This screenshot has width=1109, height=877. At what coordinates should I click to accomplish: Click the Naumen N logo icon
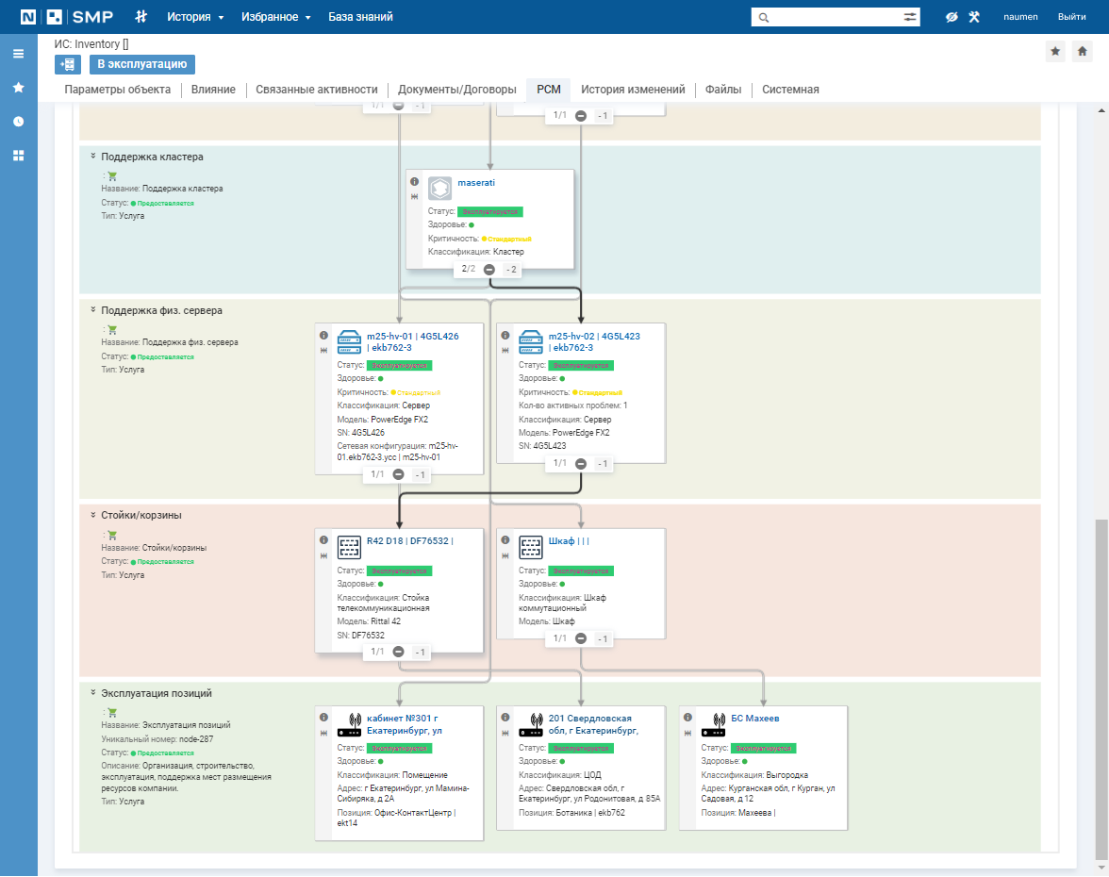(28, 17)
